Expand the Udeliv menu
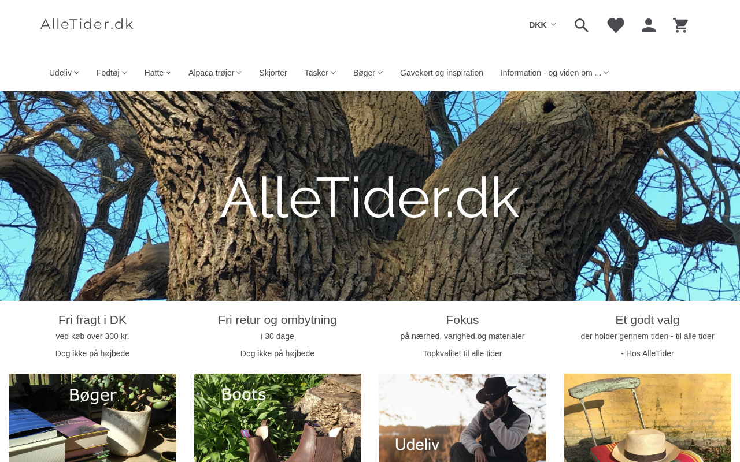 click(x=64, y=73)
